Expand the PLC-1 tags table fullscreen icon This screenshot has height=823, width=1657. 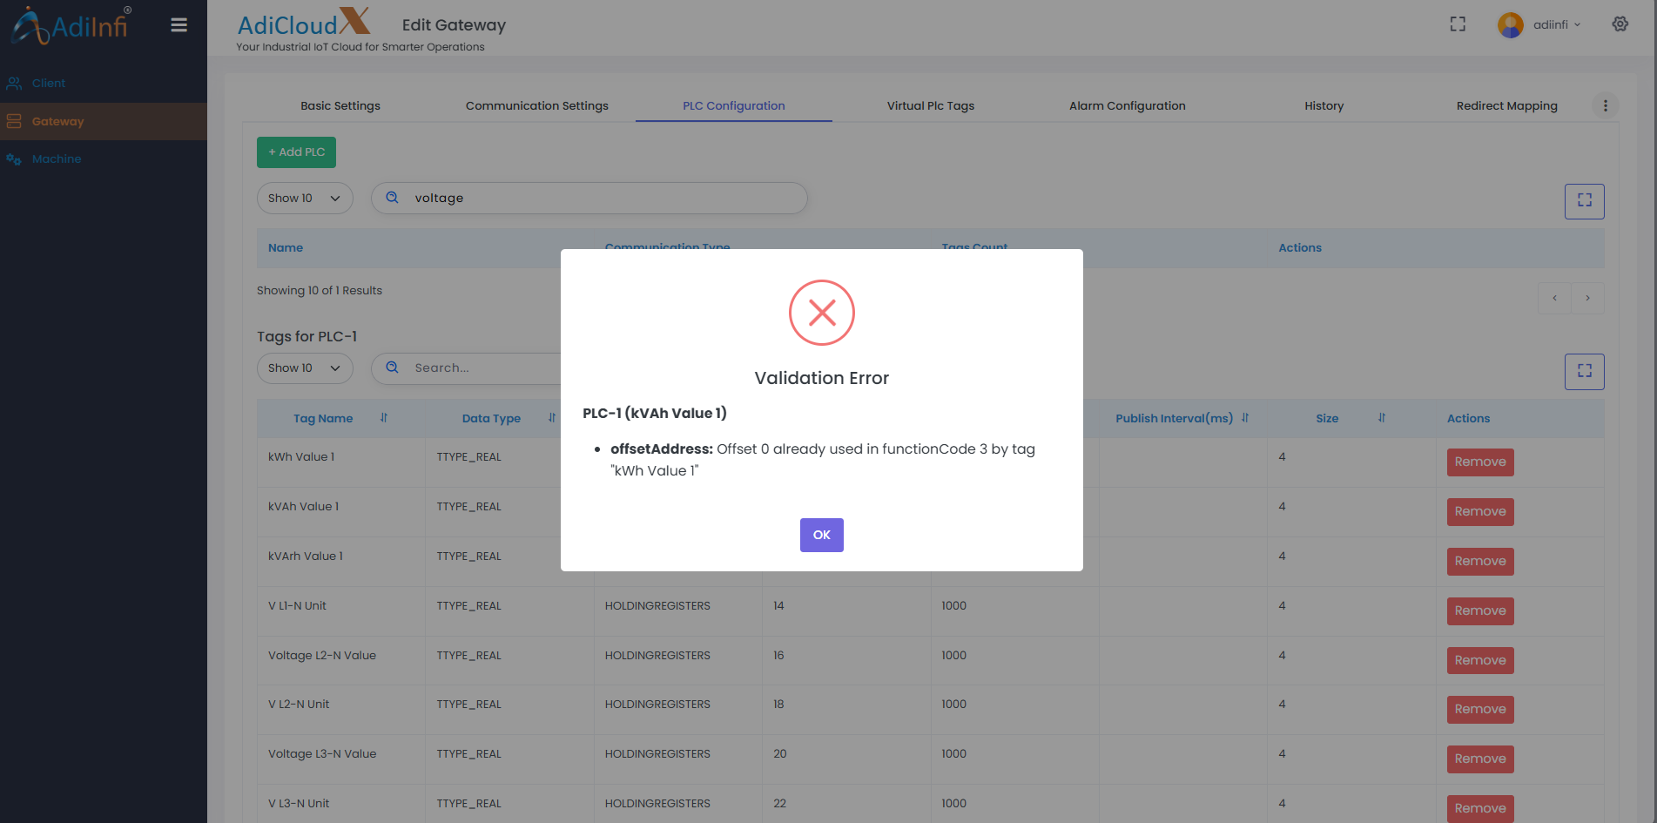tap(1584, 372)
